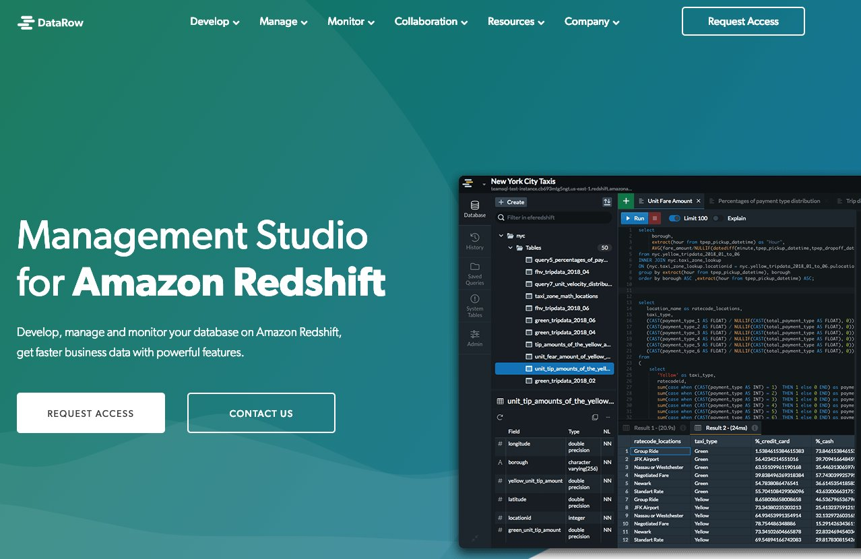This screenshot has height=559, width=861.
Task: Click the yellow_unit_tip_amount field row
Action: tap(554, 484)
